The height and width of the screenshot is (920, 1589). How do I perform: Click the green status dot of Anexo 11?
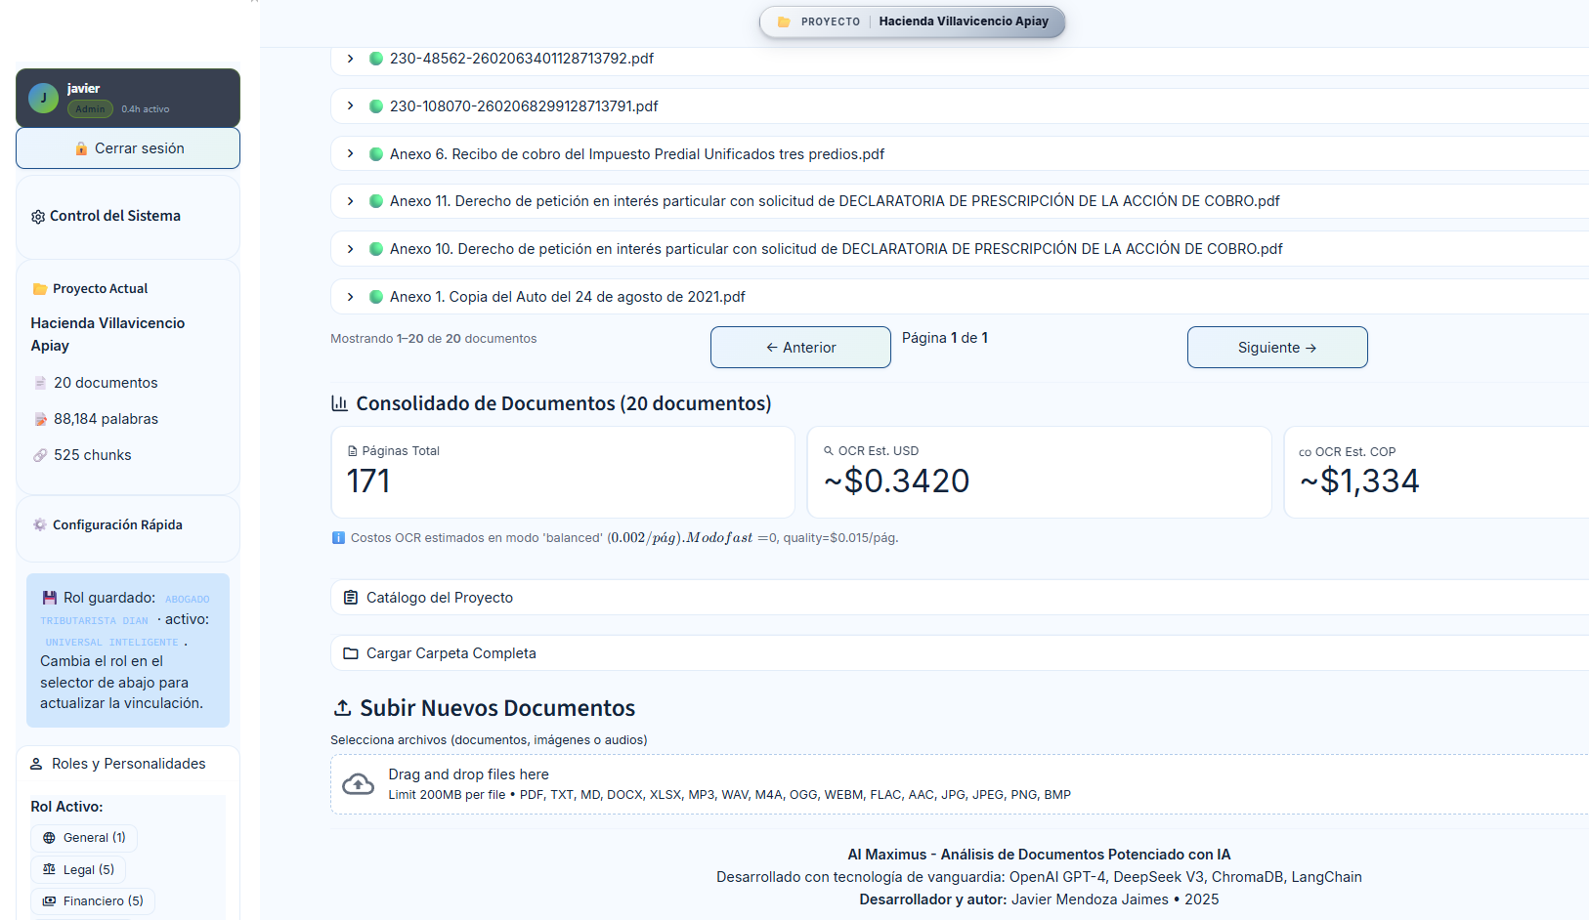click(x=375, y=201)
